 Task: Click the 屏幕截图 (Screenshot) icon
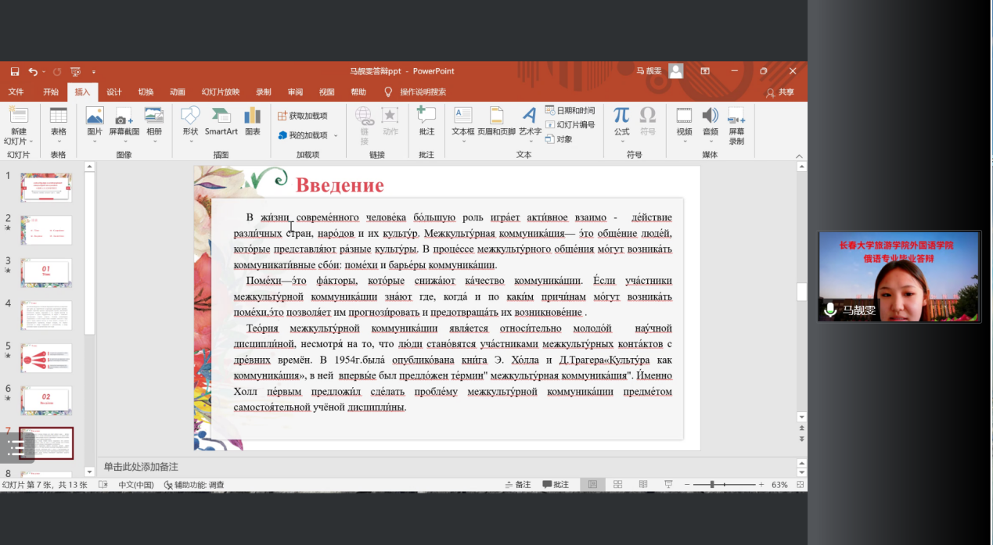click(124, 116)
